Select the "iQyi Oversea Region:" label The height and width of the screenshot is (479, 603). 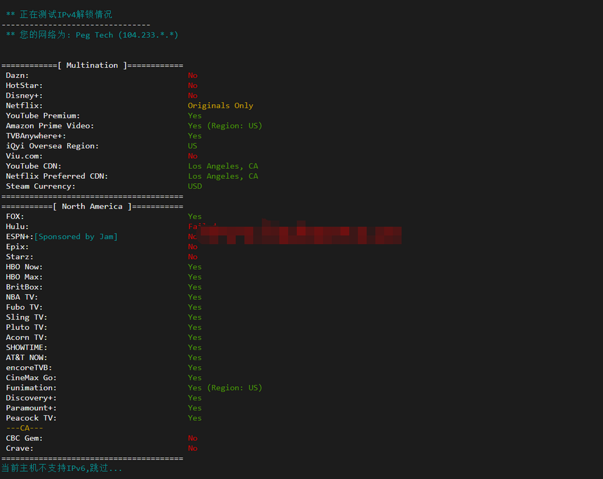point(52,146)
